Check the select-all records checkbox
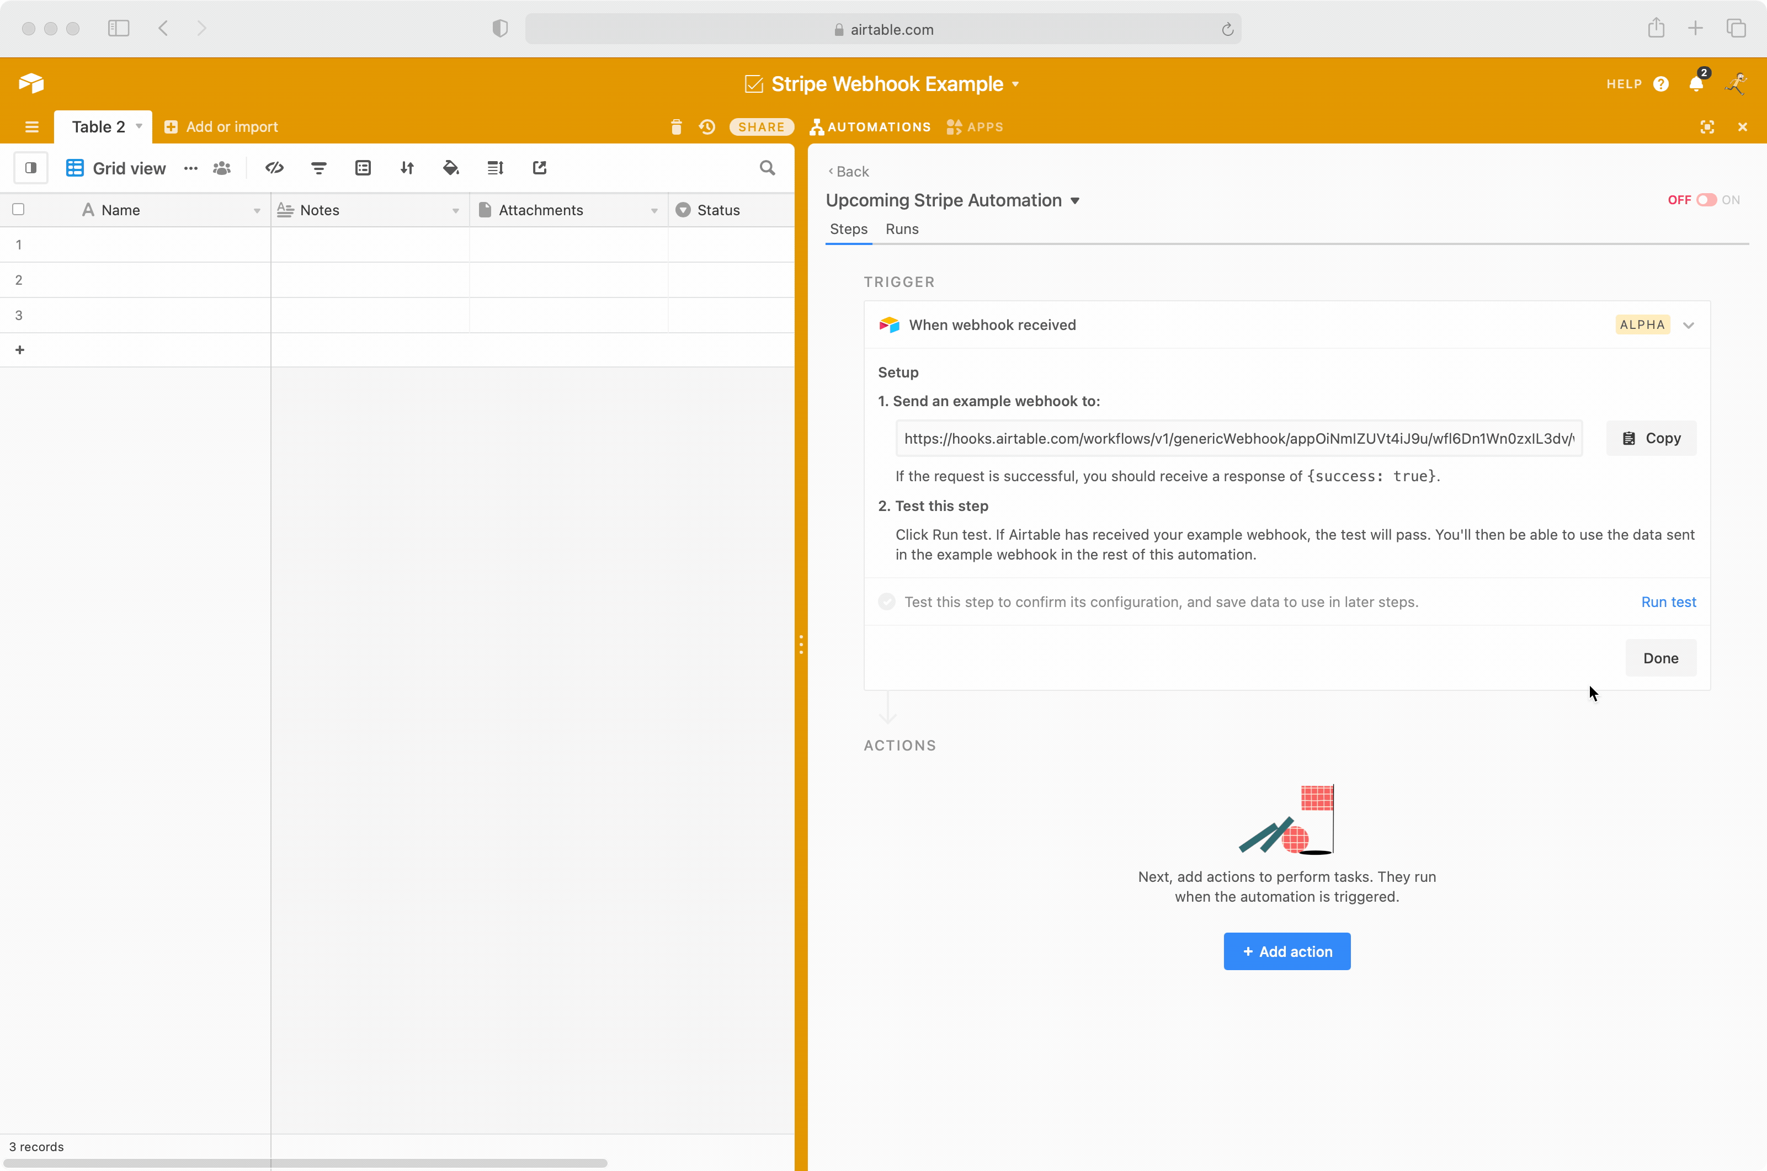 click(x=19, y=210)
